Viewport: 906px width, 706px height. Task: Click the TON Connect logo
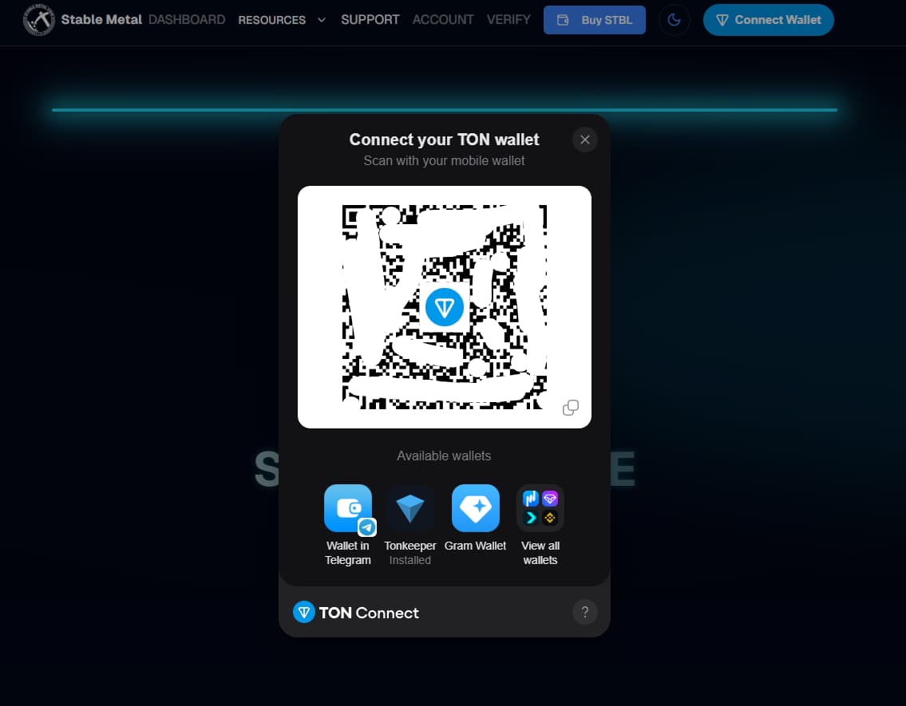(355, 613)
